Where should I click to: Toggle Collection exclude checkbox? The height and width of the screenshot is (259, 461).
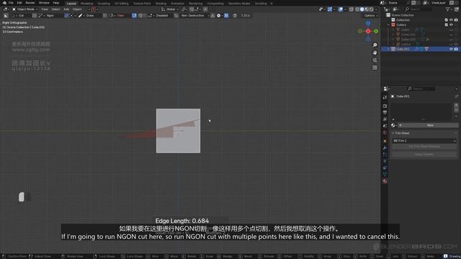[446, 20]
